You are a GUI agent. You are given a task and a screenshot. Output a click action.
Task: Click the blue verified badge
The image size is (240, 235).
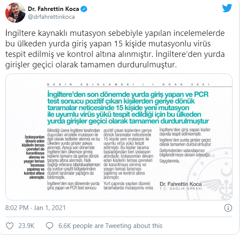pos(84,9)
